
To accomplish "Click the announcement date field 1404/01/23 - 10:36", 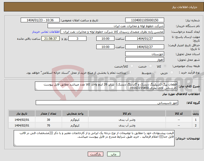I will click(40, 20).
